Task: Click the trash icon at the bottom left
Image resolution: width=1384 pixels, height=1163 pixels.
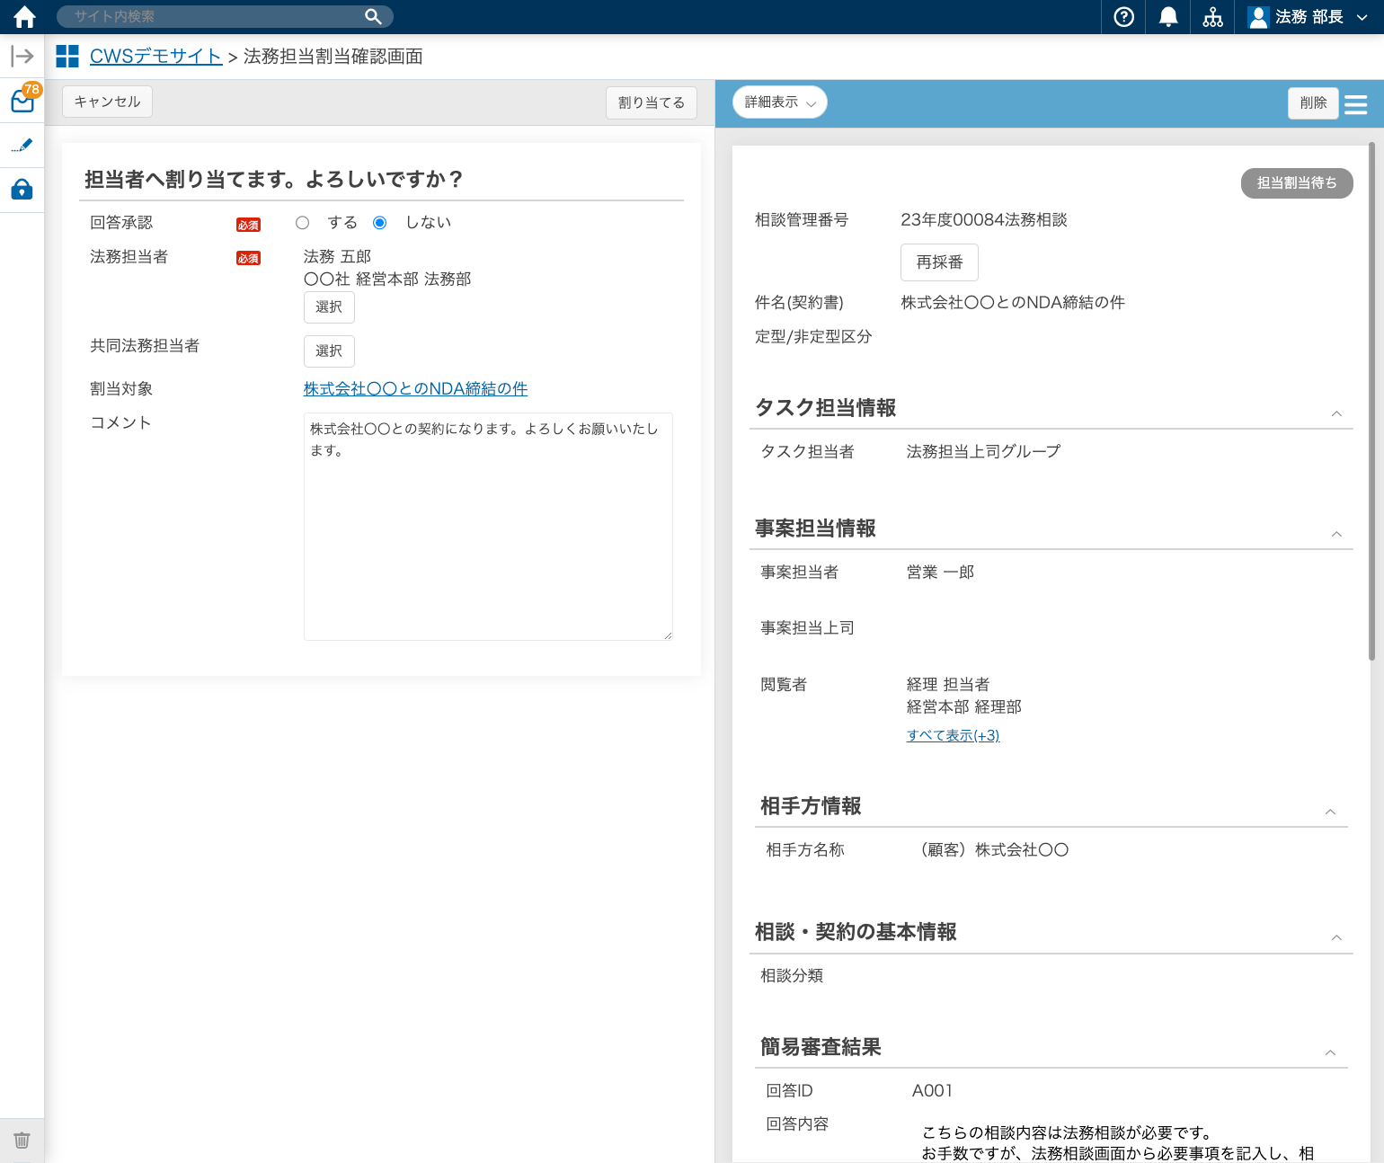Action: [x=22, y=1140]
